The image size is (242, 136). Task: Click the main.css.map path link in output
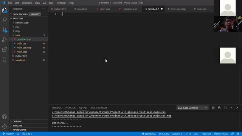click(112, 116)
